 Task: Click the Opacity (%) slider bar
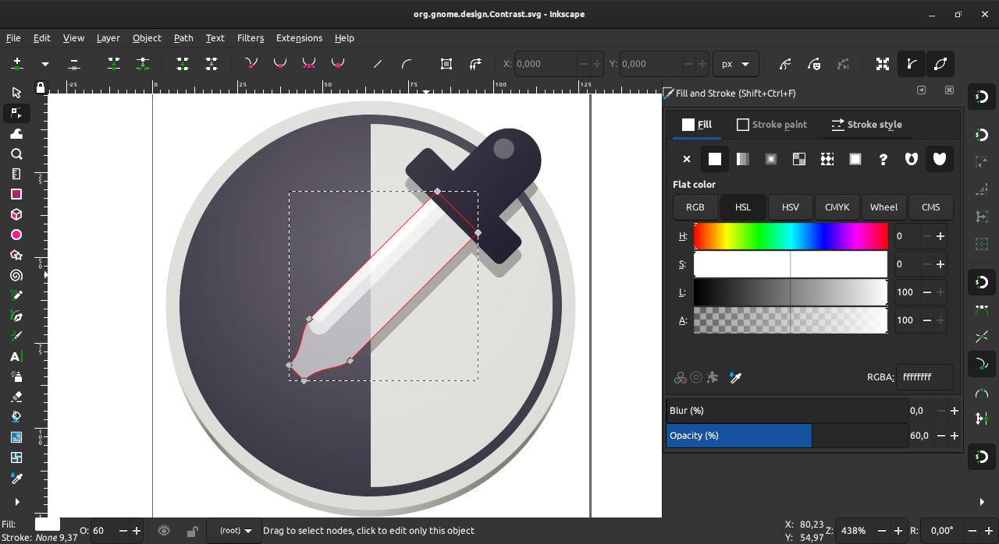point(787,436)
